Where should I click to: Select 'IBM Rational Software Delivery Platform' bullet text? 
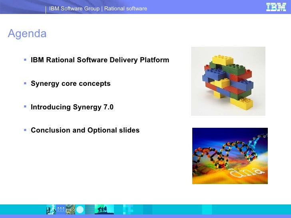(x=100, y=60)
